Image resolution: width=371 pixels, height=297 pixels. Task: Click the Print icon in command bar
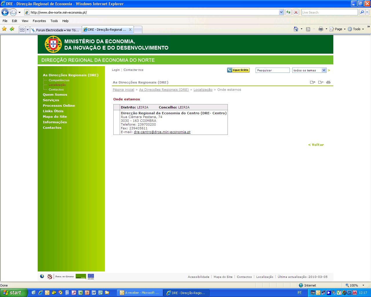click(x=321, y=29)
